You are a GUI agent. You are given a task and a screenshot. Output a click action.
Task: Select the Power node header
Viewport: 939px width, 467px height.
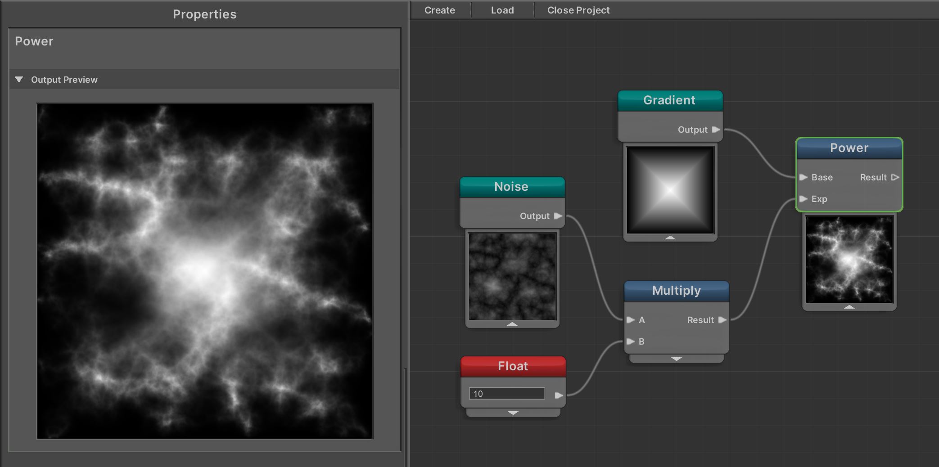[849, 148]
